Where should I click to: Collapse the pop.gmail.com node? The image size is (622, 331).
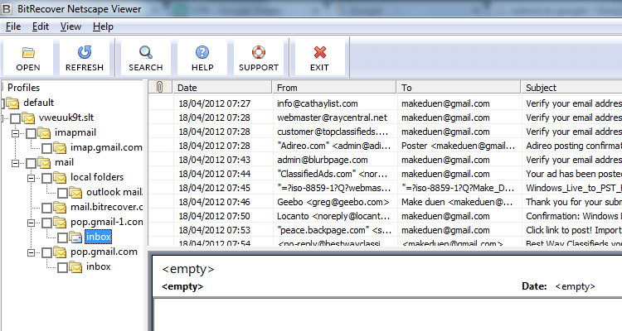point(31,252)
